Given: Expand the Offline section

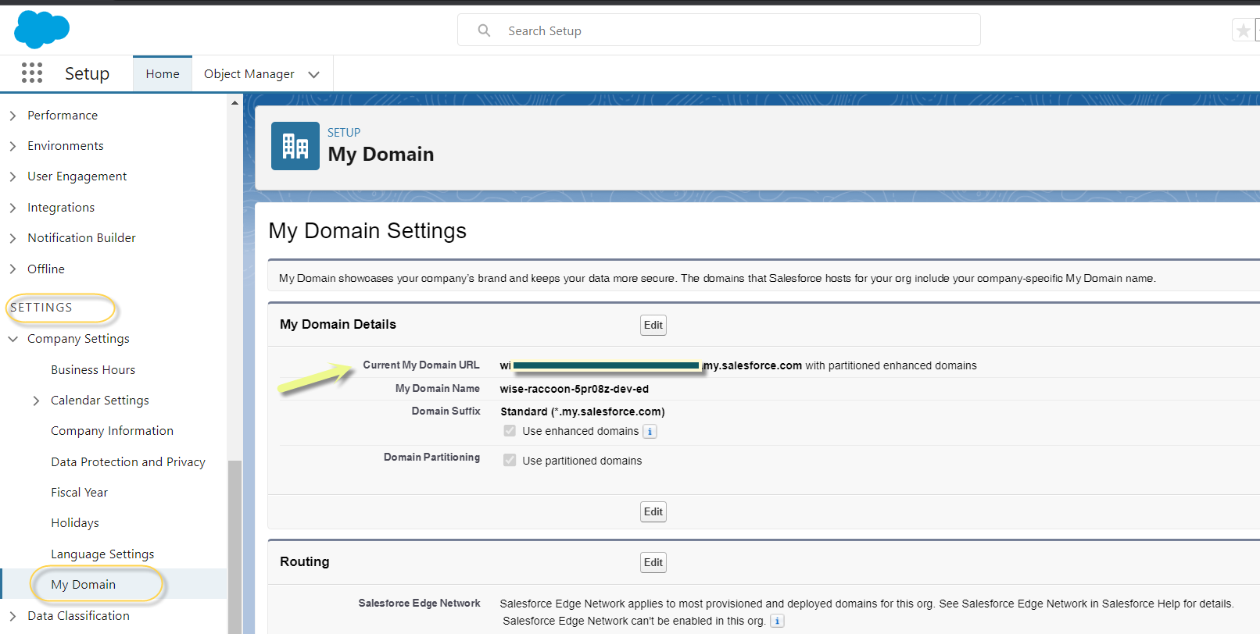Looking at the screenshot, I should (x=13, y=269).
